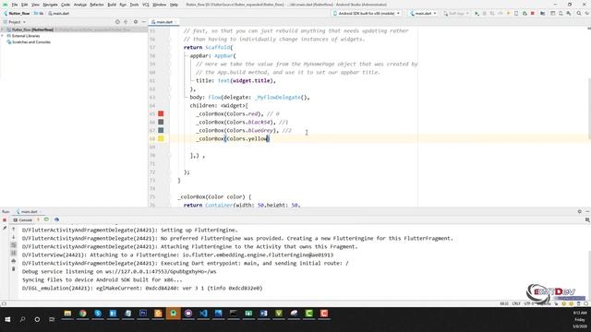Expand flutter_flow project root node

[x=3, y=30]
